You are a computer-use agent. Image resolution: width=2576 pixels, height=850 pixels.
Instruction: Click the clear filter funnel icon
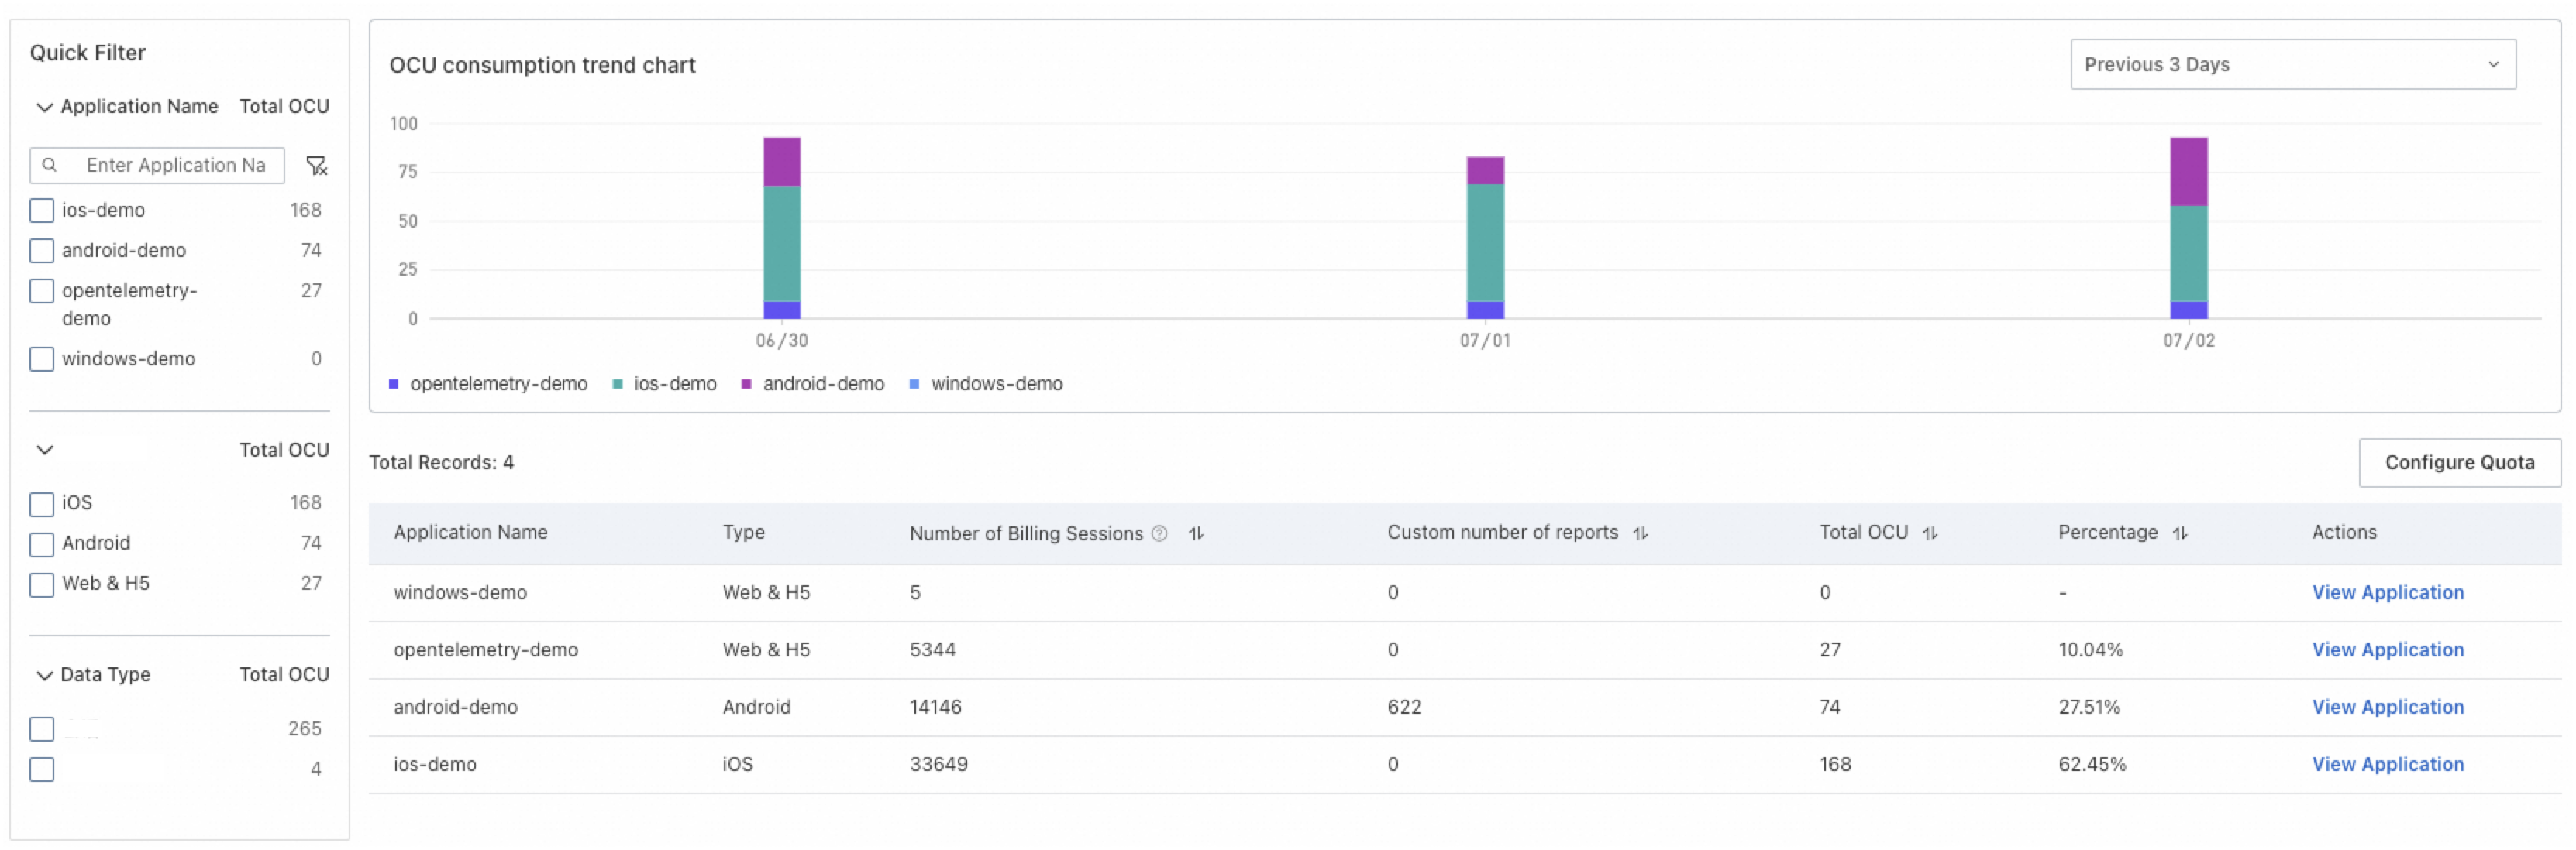[316, 166]
